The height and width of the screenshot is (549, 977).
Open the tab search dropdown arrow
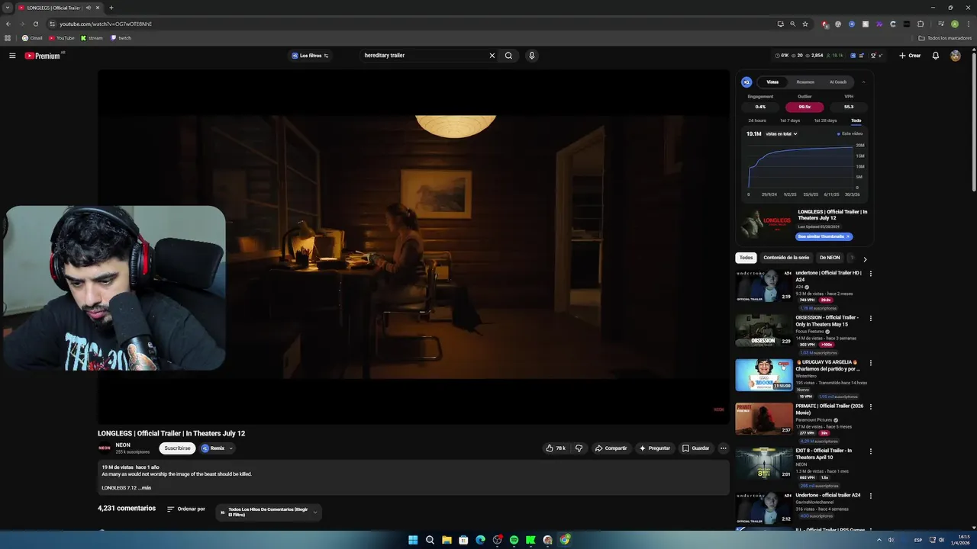pos(8,8)
